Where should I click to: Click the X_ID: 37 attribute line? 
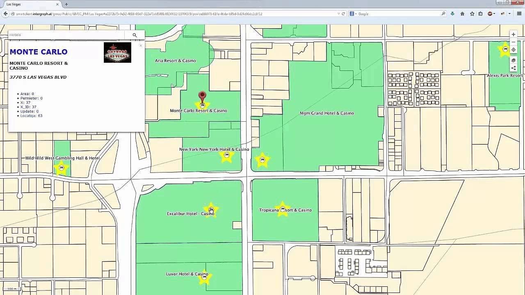tap(28, 107)
